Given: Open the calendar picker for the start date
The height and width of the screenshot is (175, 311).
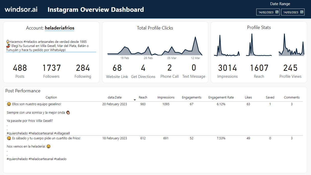Looking at the screenshot, I should click(x=277, y=12).
